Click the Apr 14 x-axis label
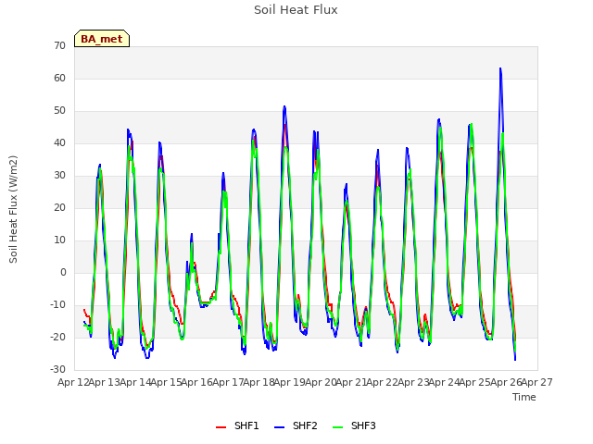This screenshot has width=593, height=444. [135, 382]
